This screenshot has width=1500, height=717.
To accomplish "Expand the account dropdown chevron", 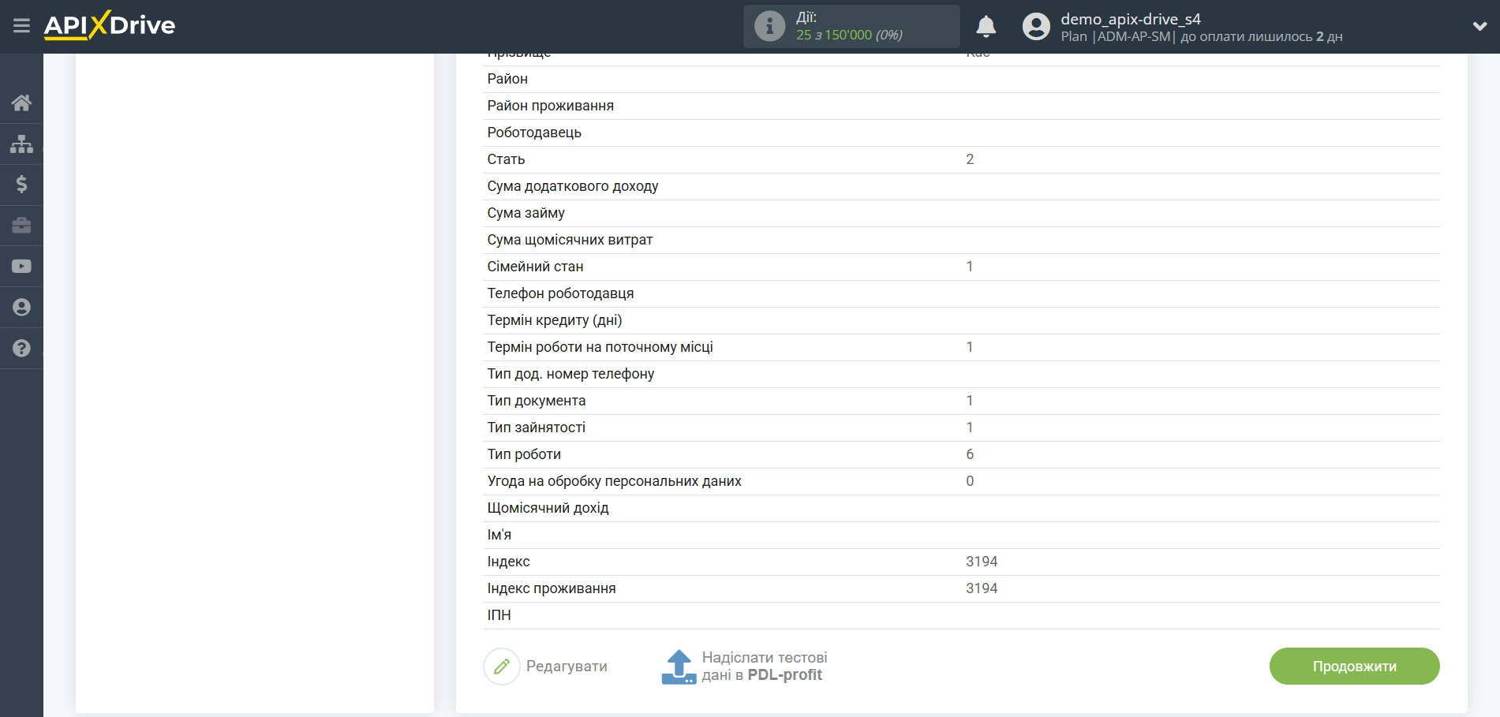I will coord(1479,26).
